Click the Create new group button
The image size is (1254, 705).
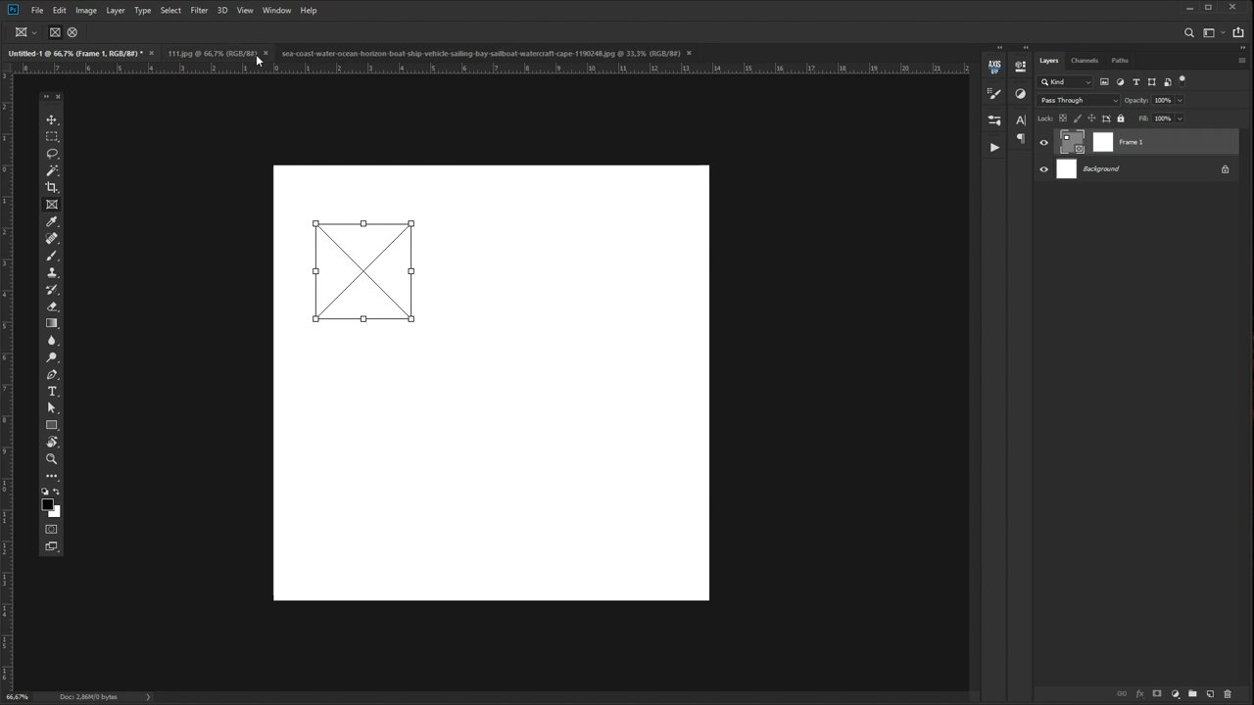click(1192, 694)
